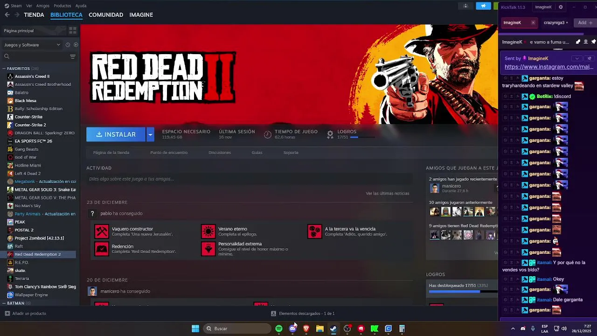Click the library search magnifier icon
Screen dimensions: 597x336
click(7, 56)
